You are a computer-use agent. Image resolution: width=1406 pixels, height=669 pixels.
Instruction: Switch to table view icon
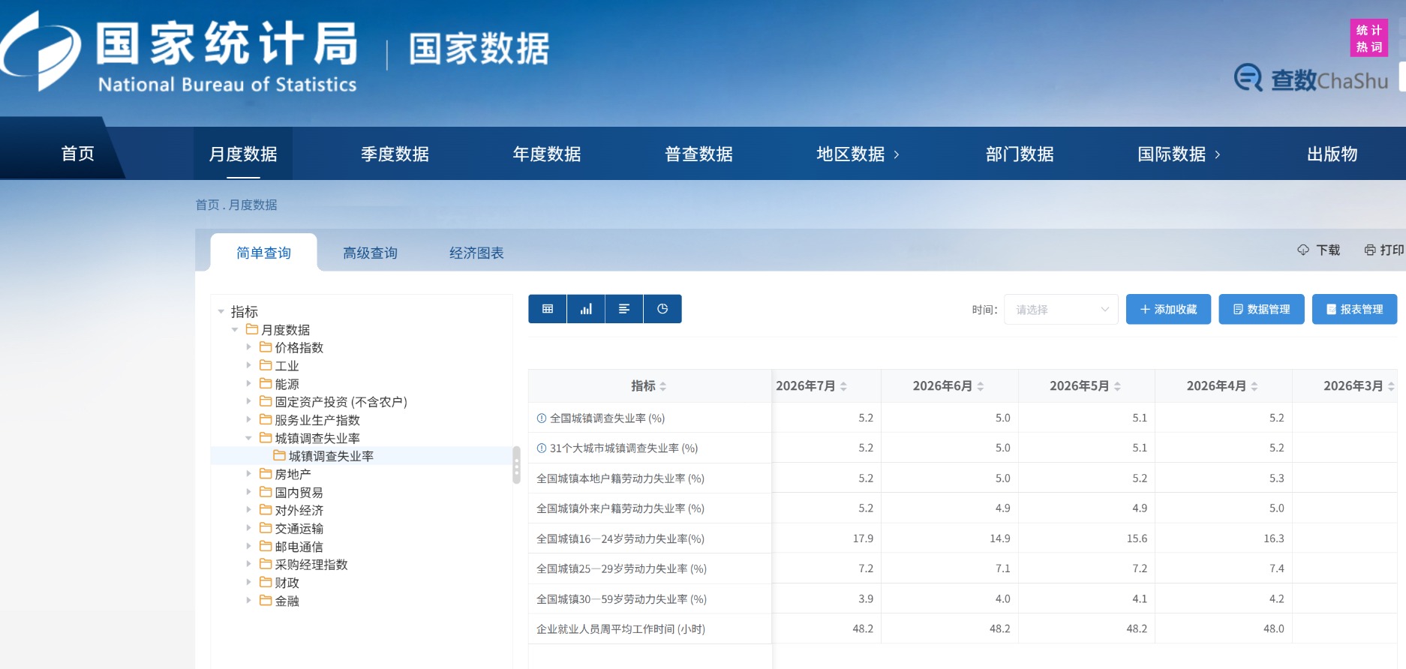[x=548, y=309]
